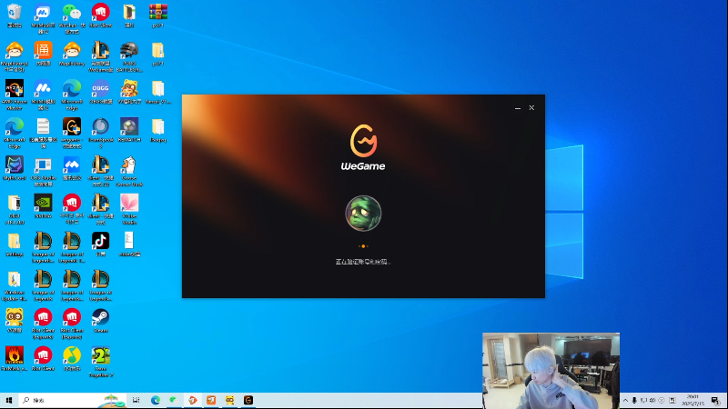
Task: Open the WeGame desktop shortcut icon
Action: tap(72, 126)
